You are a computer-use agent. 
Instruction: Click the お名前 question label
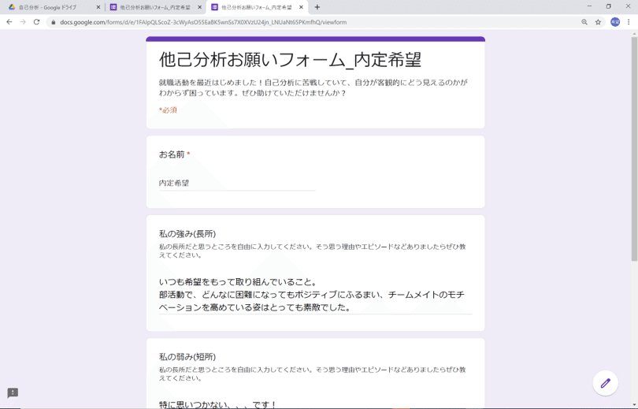click(172, 154)
